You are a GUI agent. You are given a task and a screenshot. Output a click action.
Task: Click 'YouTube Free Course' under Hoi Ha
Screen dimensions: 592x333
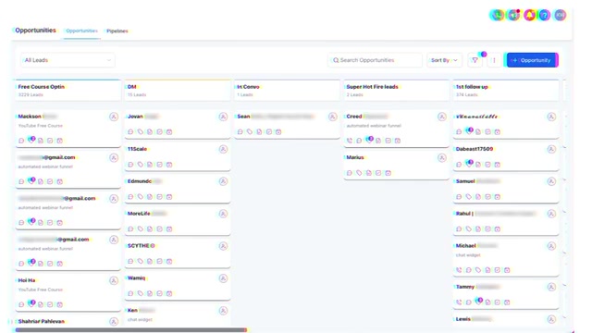[x=41, y=290]
